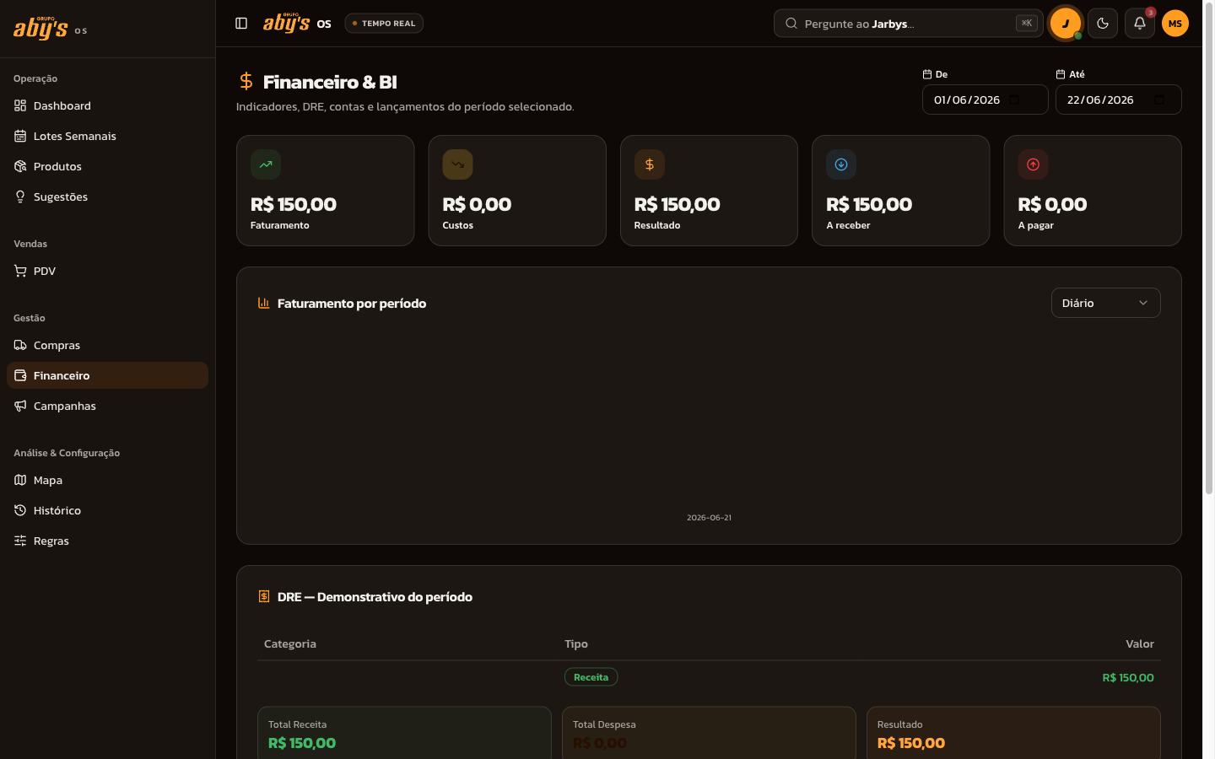1215x759 pixels.
Task: Click the Regras sliders icon
Action: point(20,541)
